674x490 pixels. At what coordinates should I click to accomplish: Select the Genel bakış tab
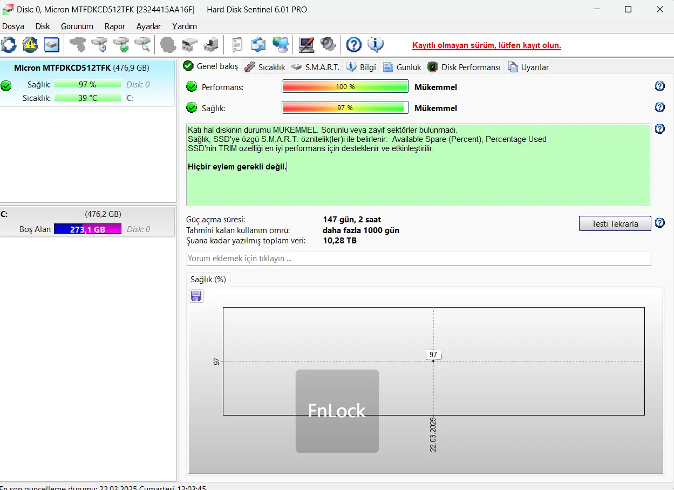[x=211, y=66]
